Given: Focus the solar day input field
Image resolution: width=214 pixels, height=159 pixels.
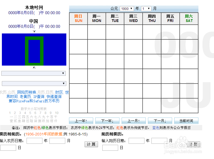Looking at the screenshot, I should click(x=110, y=148).
